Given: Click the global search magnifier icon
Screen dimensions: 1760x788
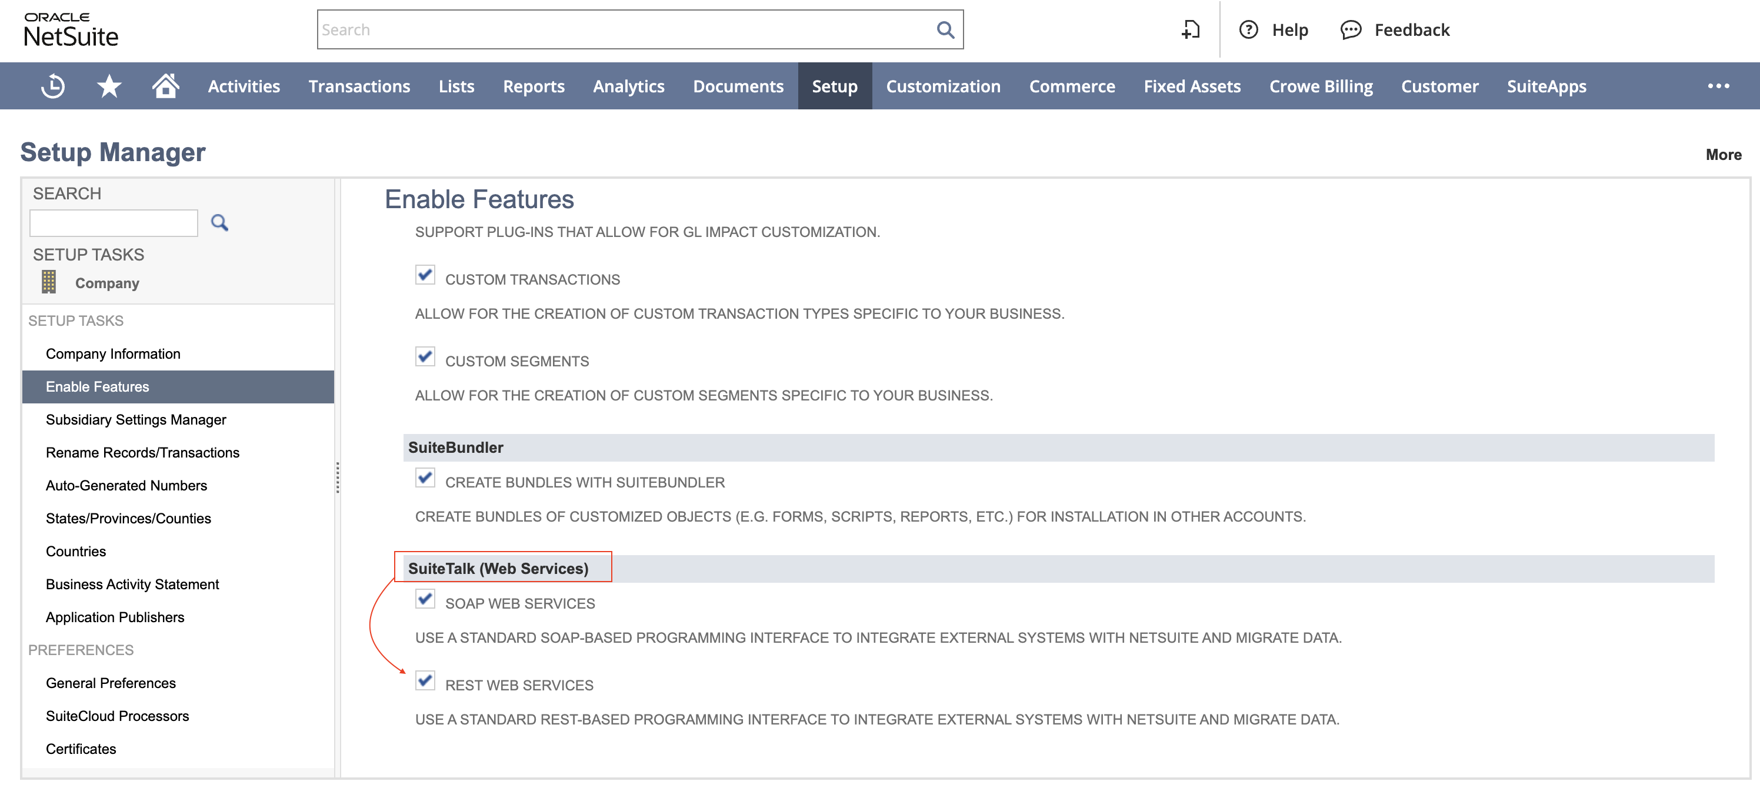Looking at the screenshot, I should point(945,29).
